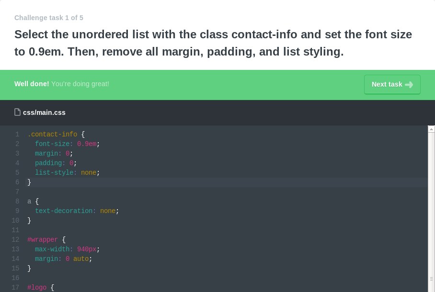The image size is (435, 292).
Task: Click the file icon beside css/main.css
Action: coord(17,112)
